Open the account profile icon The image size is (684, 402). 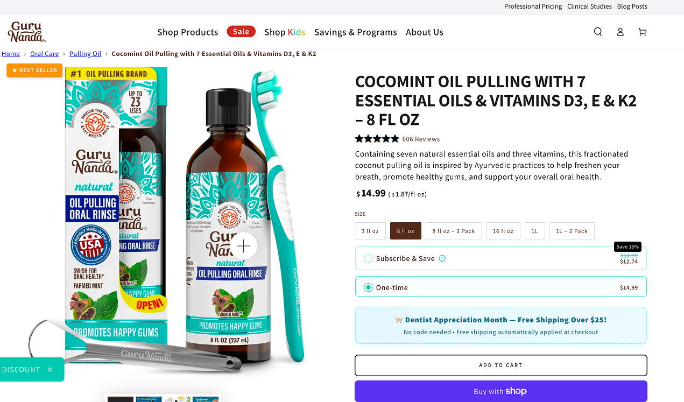(620, 32)
